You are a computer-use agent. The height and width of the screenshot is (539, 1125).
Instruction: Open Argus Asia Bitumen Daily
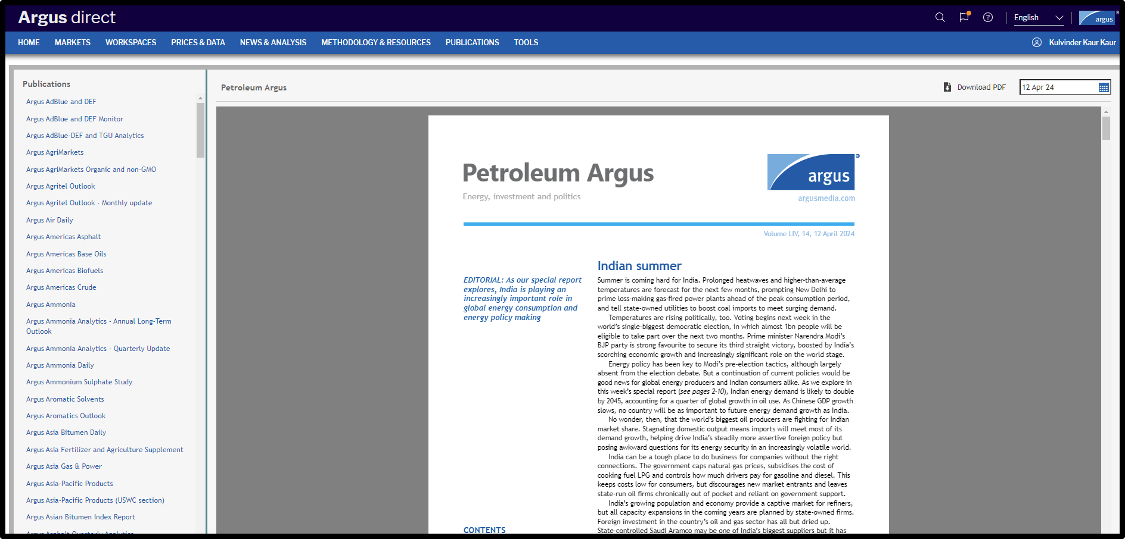66,433
